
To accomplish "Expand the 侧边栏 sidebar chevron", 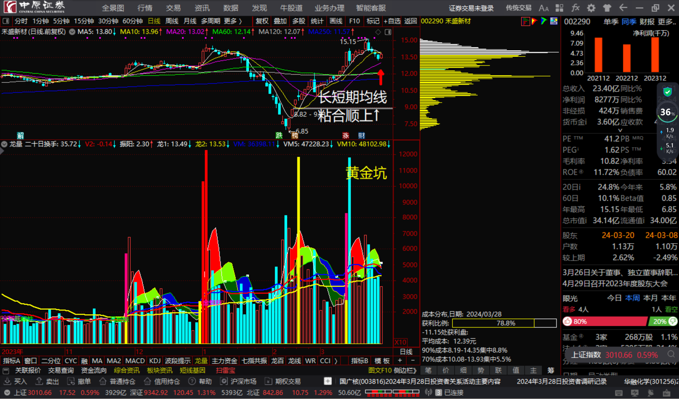I will pyautogui.click(x=405, y=370).
